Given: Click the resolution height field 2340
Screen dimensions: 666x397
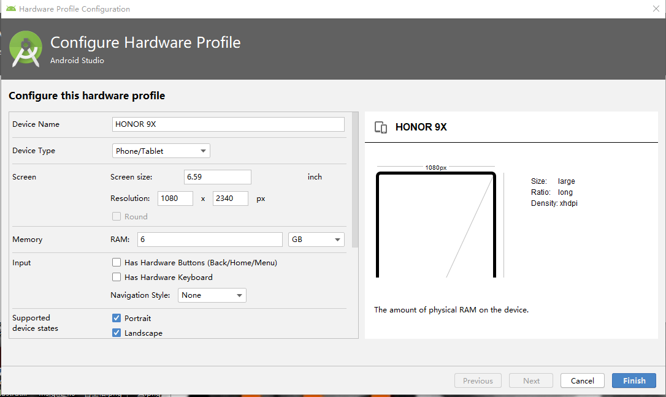Looking at the screenshot, I should 230,198.
